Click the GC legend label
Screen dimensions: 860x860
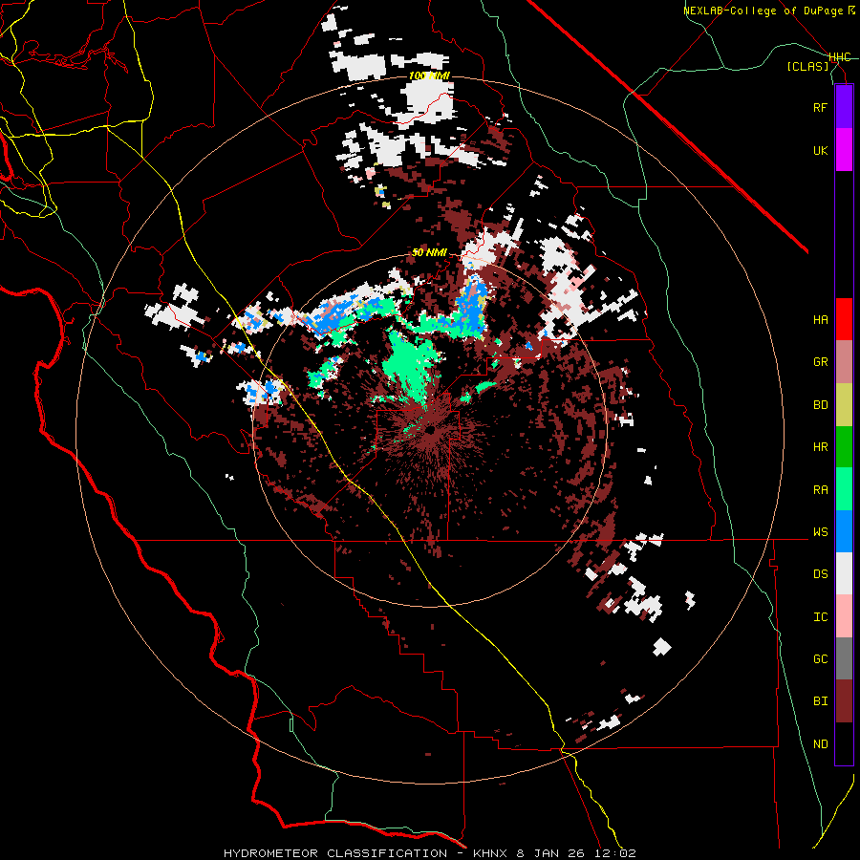820,659
